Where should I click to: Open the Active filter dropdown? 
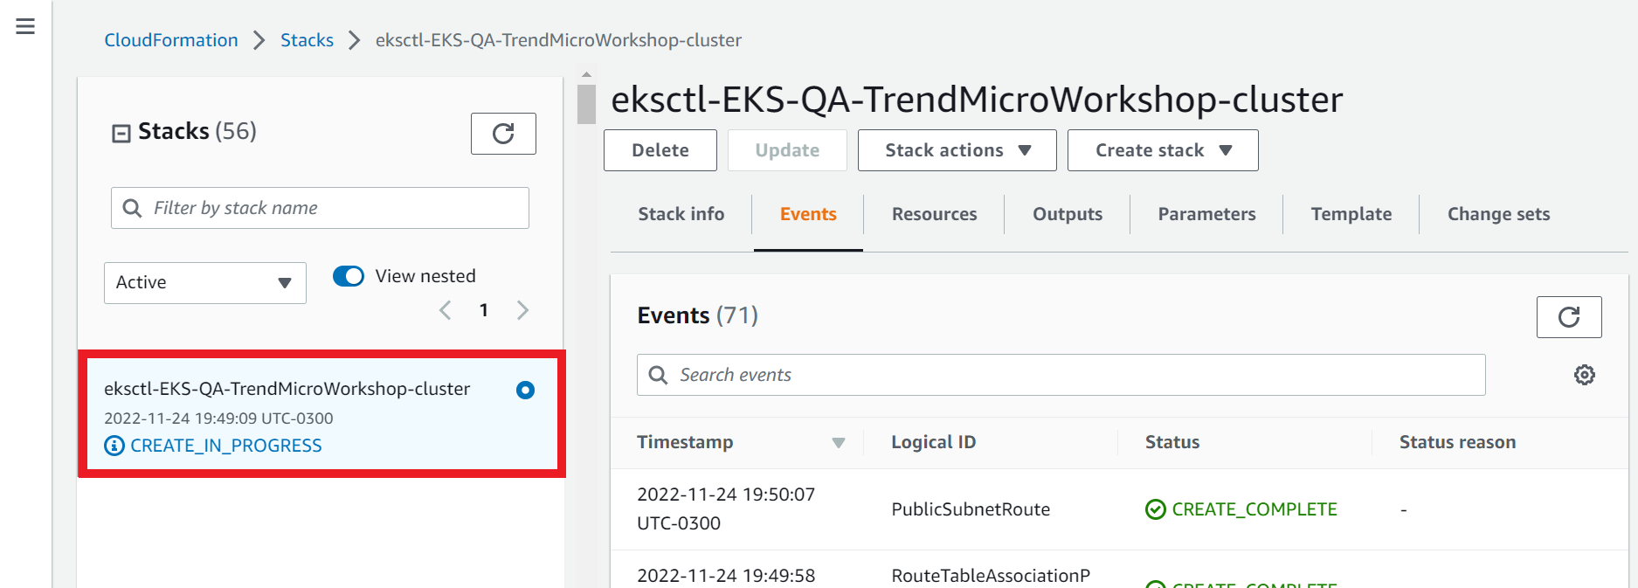click(x=205, y=283)
